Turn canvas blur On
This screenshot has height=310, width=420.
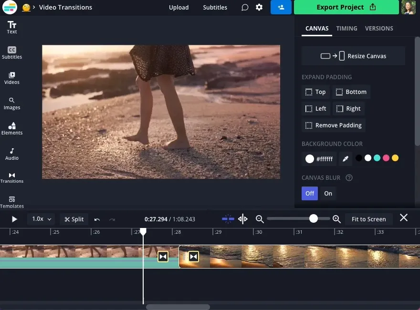tap(328, 193)
